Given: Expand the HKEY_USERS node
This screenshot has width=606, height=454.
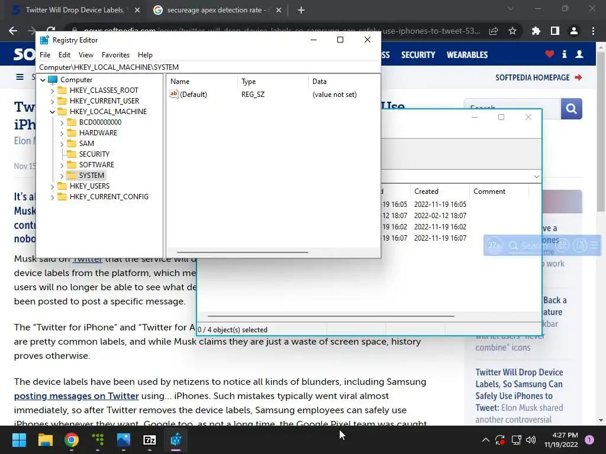Looking at the screenshot, I should pyautogui.click(x=53, y=186).
